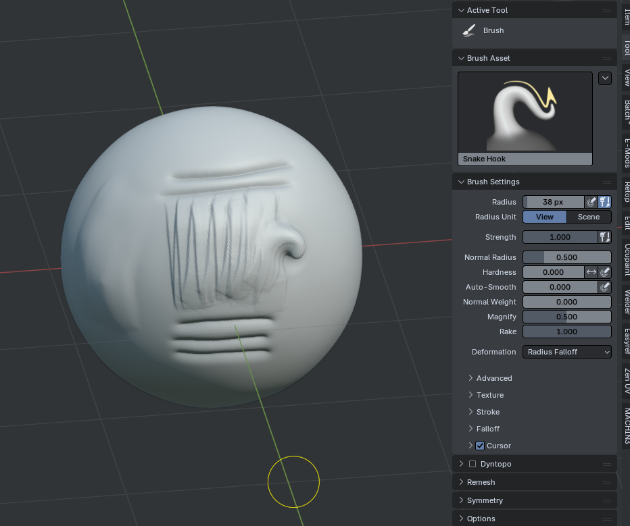The height and width of the screenshot is (526, 630).
Task: Expand the Remesh panel
Action: coord(461,482)
